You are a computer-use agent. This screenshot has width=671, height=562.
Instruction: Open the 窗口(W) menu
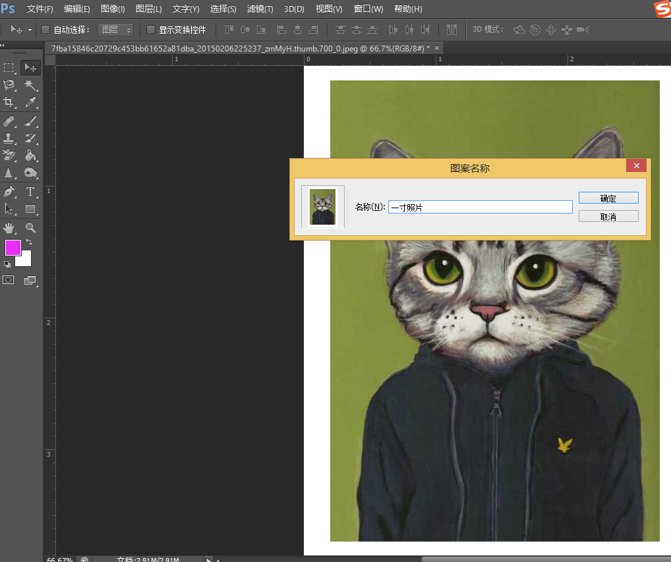point(368,9)
